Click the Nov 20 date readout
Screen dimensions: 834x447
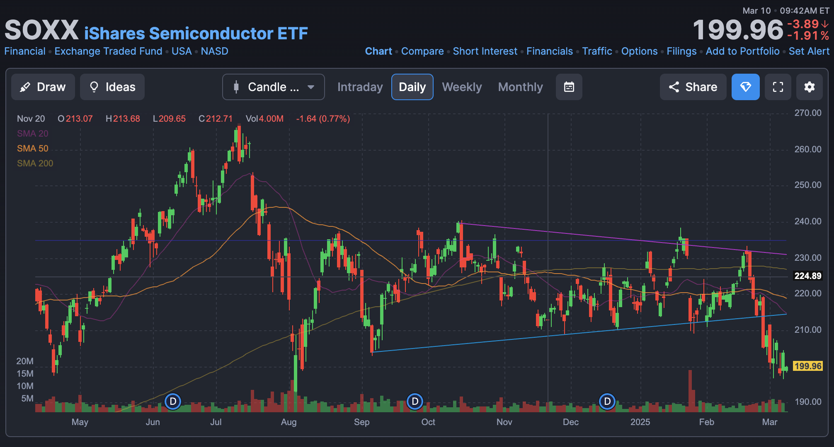point(31,119)
